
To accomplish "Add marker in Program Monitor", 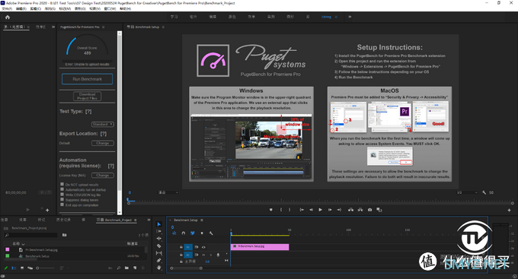I will click(271, 210).
